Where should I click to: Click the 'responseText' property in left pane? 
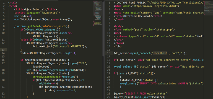click(66, 90)
